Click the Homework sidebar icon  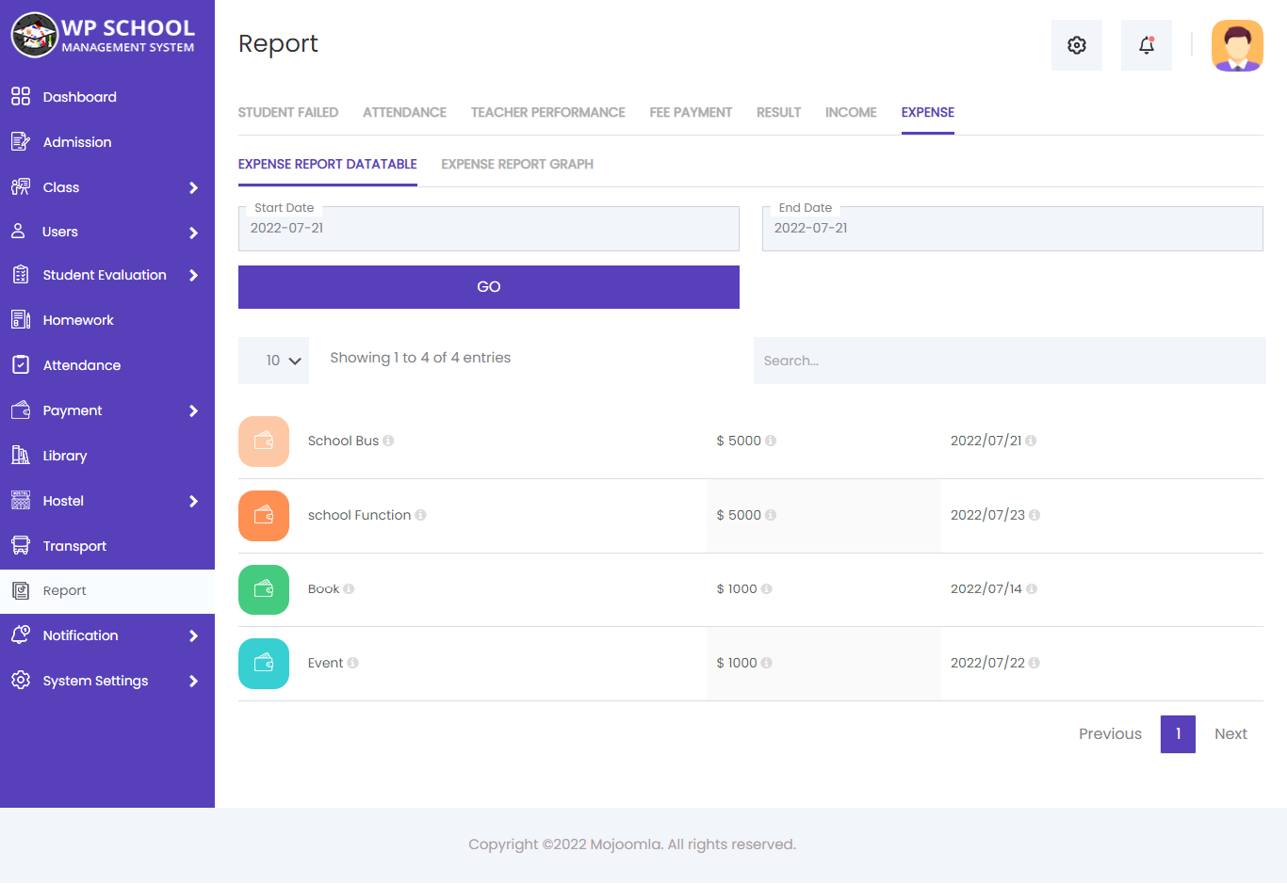click(x=21, y=319)
